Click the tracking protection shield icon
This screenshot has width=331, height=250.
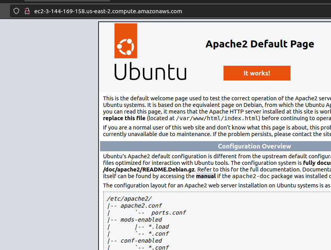pyautogui.click(x=16, y=11)
